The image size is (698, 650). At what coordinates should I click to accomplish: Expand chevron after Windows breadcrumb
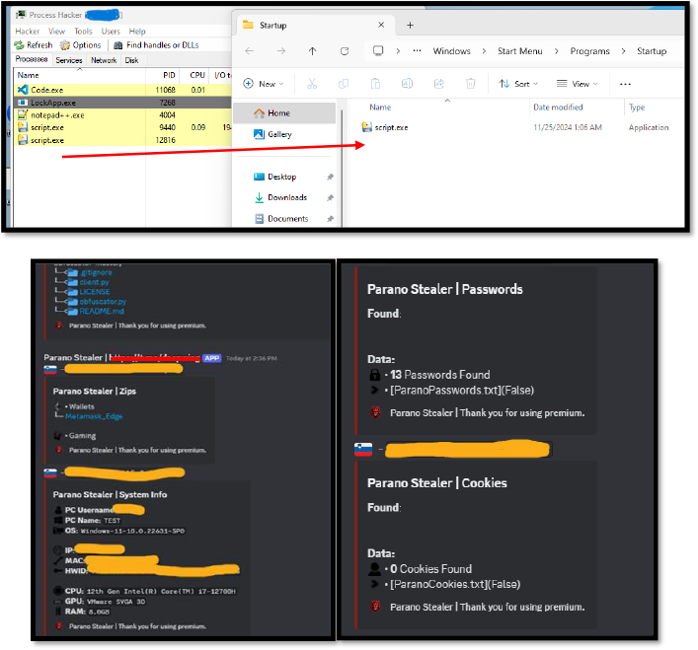484,51
